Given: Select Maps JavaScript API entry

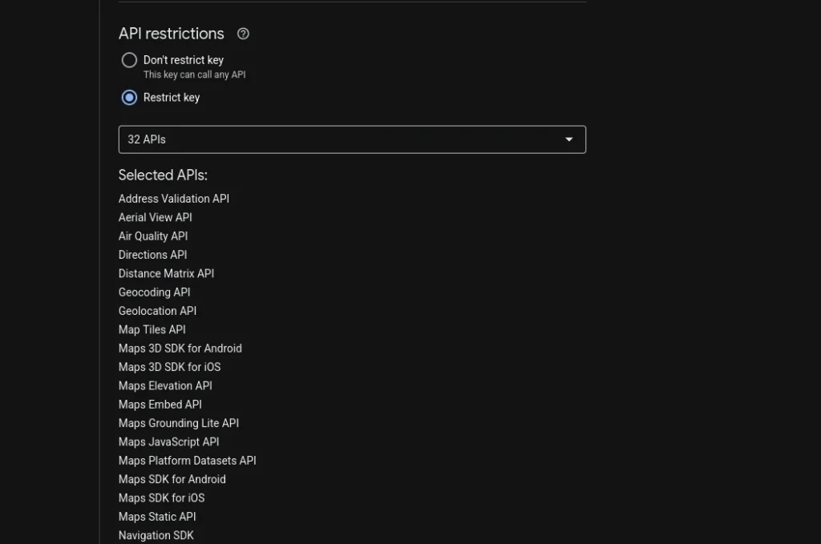Looking at the screenshot, I should click(x=168, y=441).
